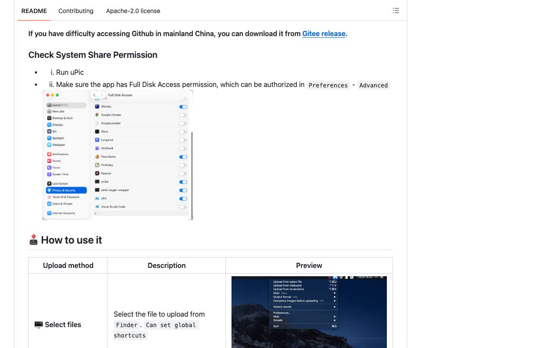The image size is (557, 348).
Task: Click the Raycast app icon in list
Action: pyautogui.click(x=97, y=174)
